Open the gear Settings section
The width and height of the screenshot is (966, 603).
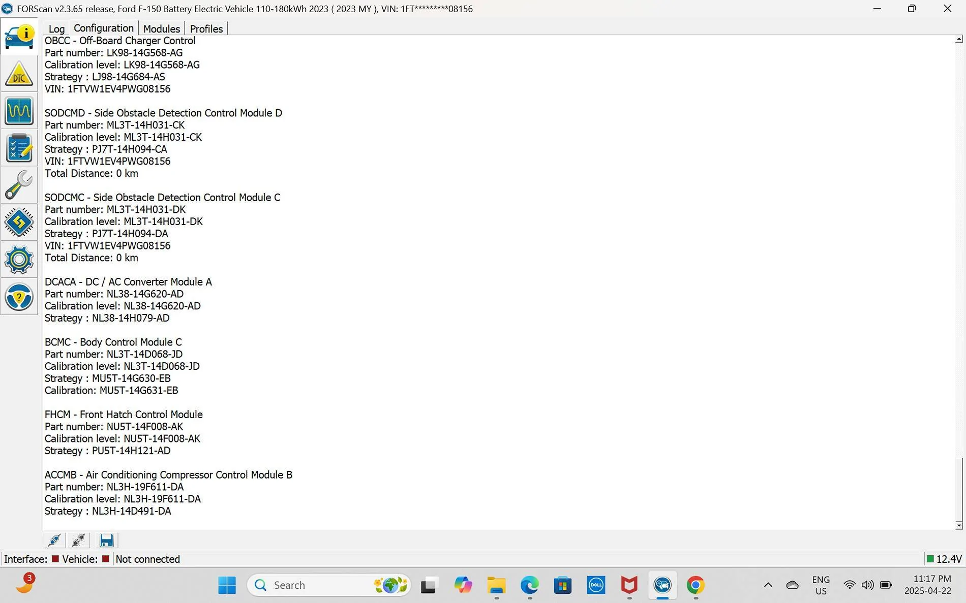(x=19, y=259)
